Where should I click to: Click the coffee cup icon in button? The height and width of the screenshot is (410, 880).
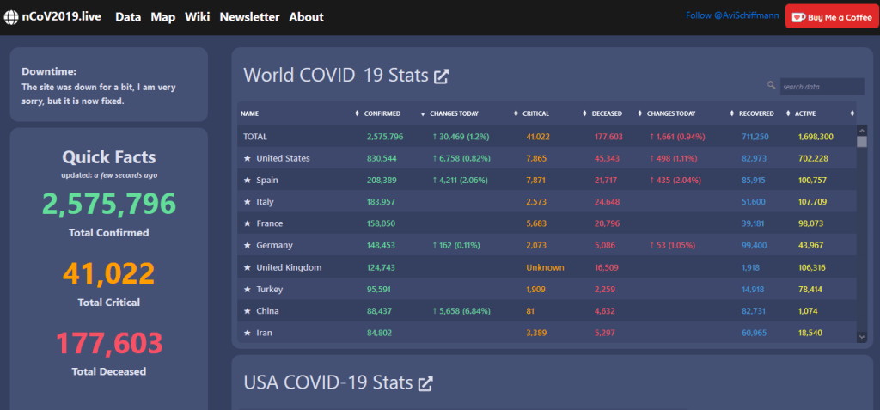pyautogui.click(x=798, y=17)
